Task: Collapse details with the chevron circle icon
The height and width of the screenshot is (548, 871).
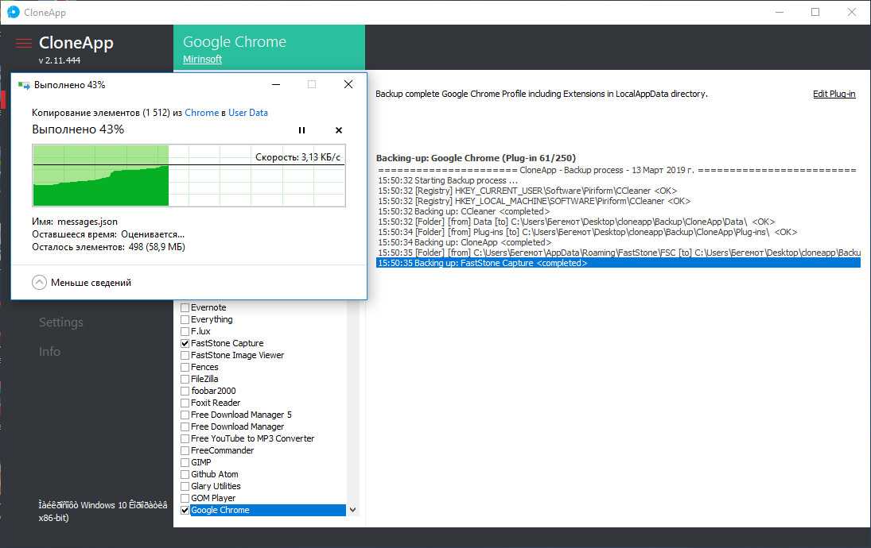Action: (40, 282)
